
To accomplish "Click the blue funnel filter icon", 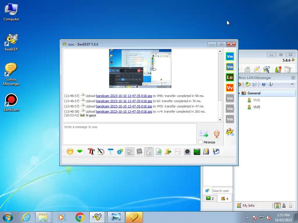I will coord(110,152).
